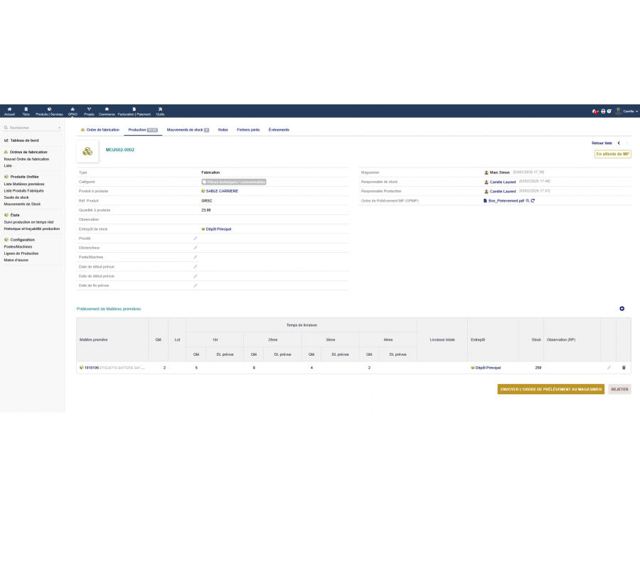Click the print icon in header
Screen dimensions: 640x568
click(603, 111)
